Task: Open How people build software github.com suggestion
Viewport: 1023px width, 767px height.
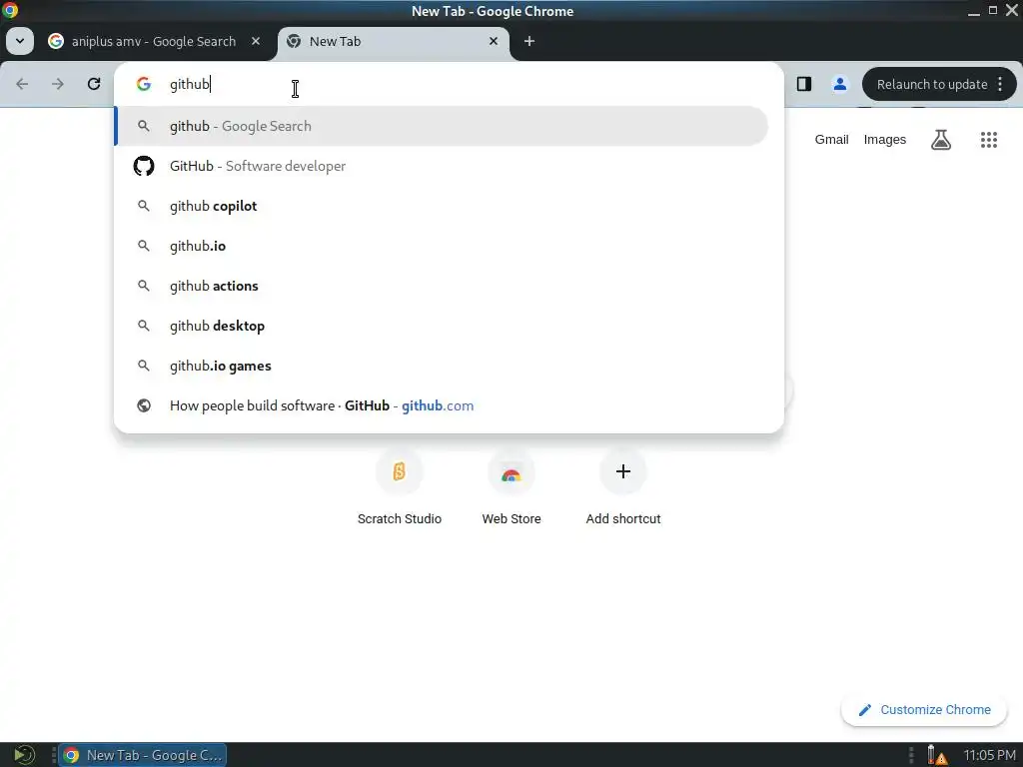Action: 441,405
